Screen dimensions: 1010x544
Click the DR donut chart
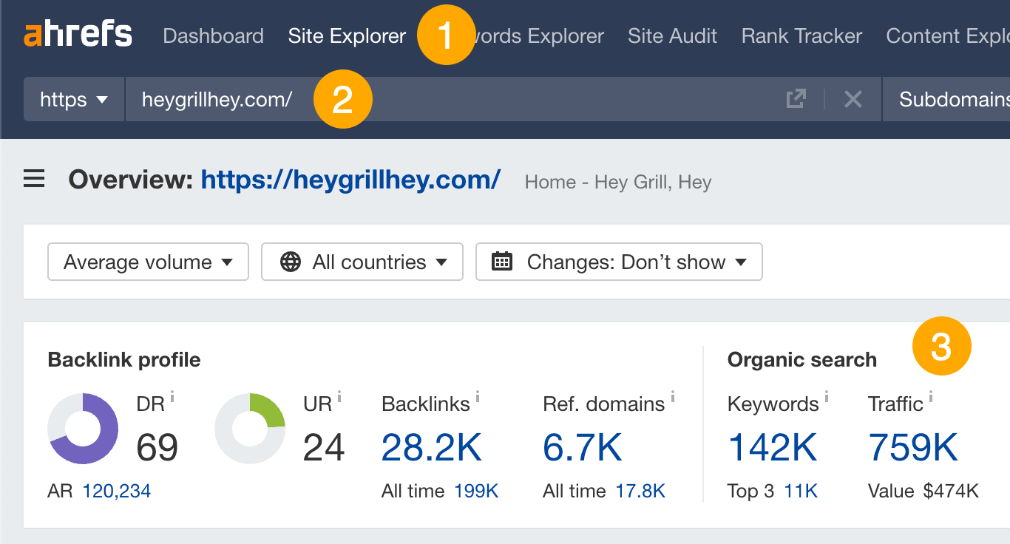(x=83, y=429)
